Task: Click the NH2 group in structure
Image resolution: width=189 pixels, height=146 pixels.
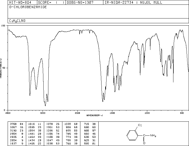Action: (153, 135)
